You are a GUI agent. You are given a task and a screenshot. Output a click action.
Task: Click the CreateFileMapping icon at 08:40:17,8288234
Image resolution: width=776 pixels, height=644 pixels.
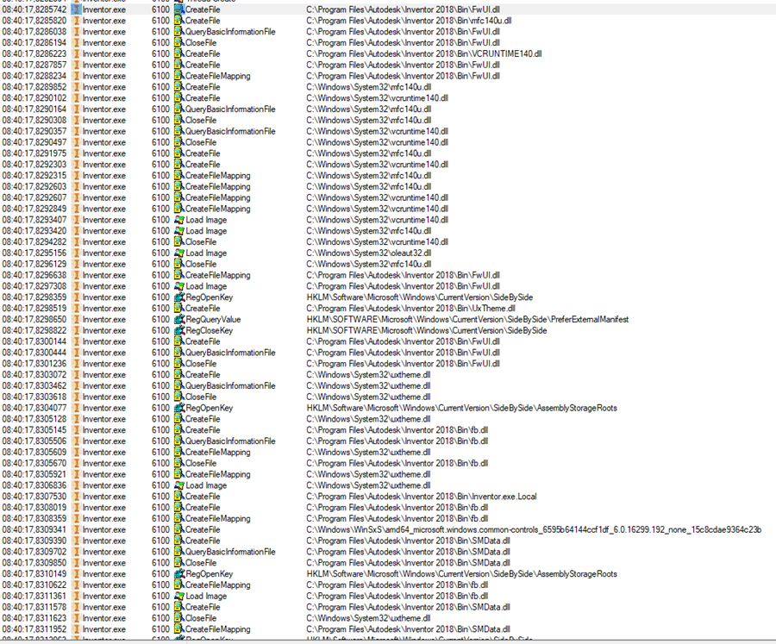click(179, 76)
